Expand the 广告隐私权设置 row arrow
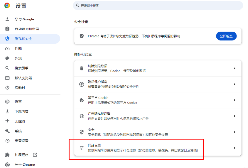 235,116
